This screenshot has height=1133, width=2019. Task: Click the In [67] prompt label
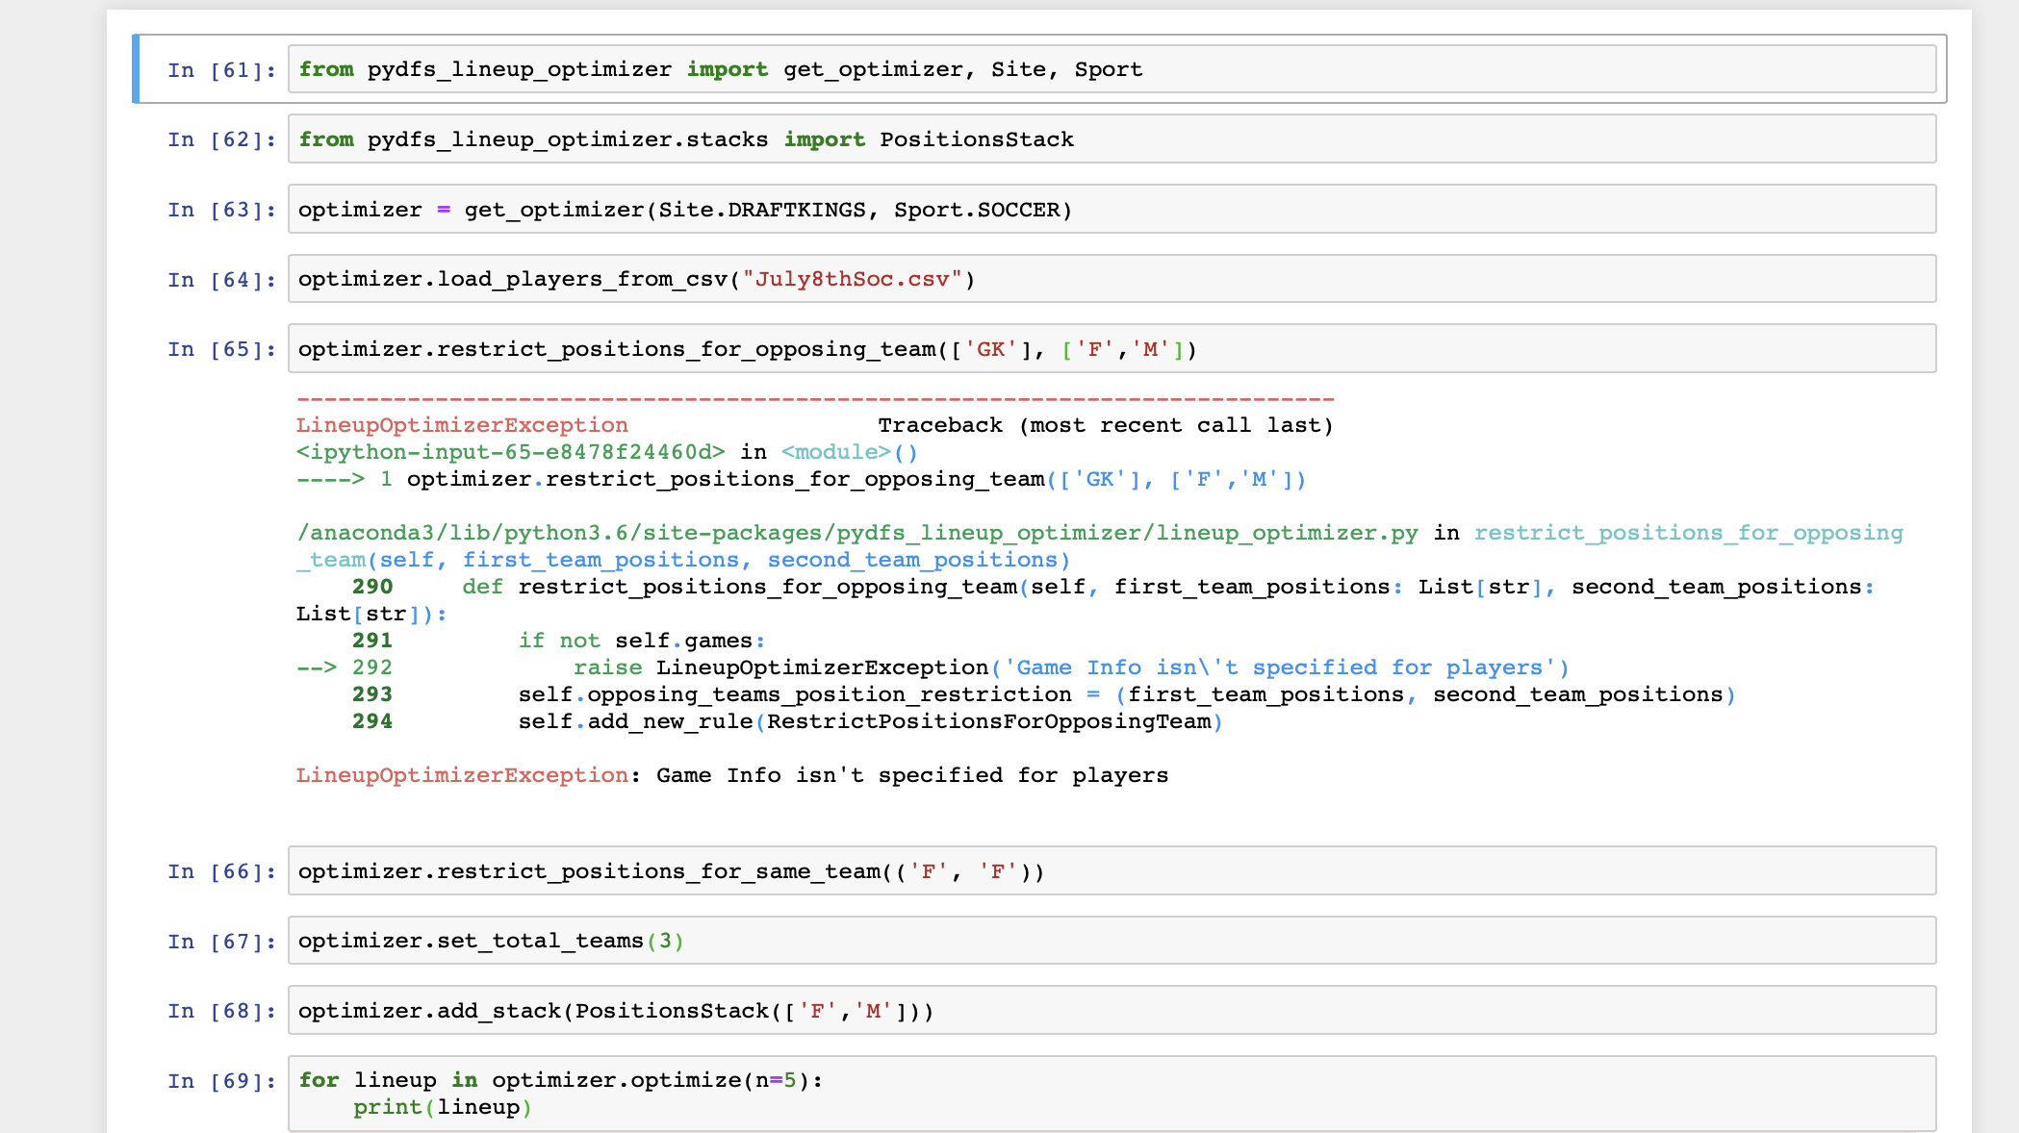[221, 942]
